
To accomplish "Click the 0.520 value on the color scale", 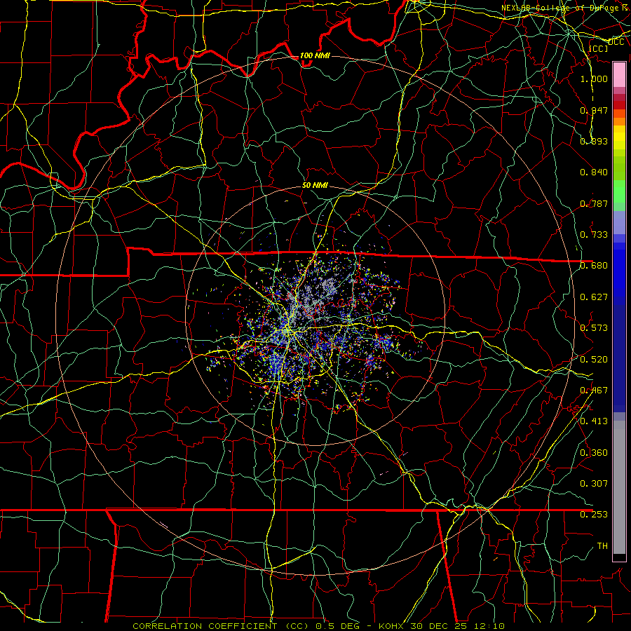I will (x=594, y=359).
